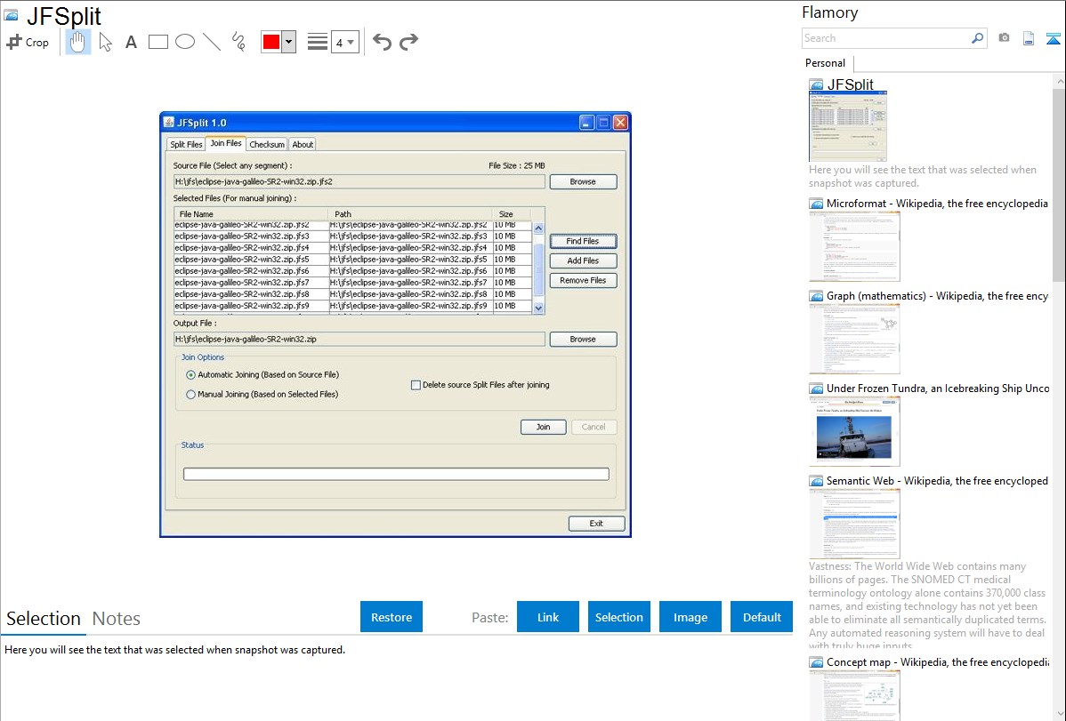Click the camera capture icon
This screenshot has height=721, width=1066.
(x=1004, y=38)
